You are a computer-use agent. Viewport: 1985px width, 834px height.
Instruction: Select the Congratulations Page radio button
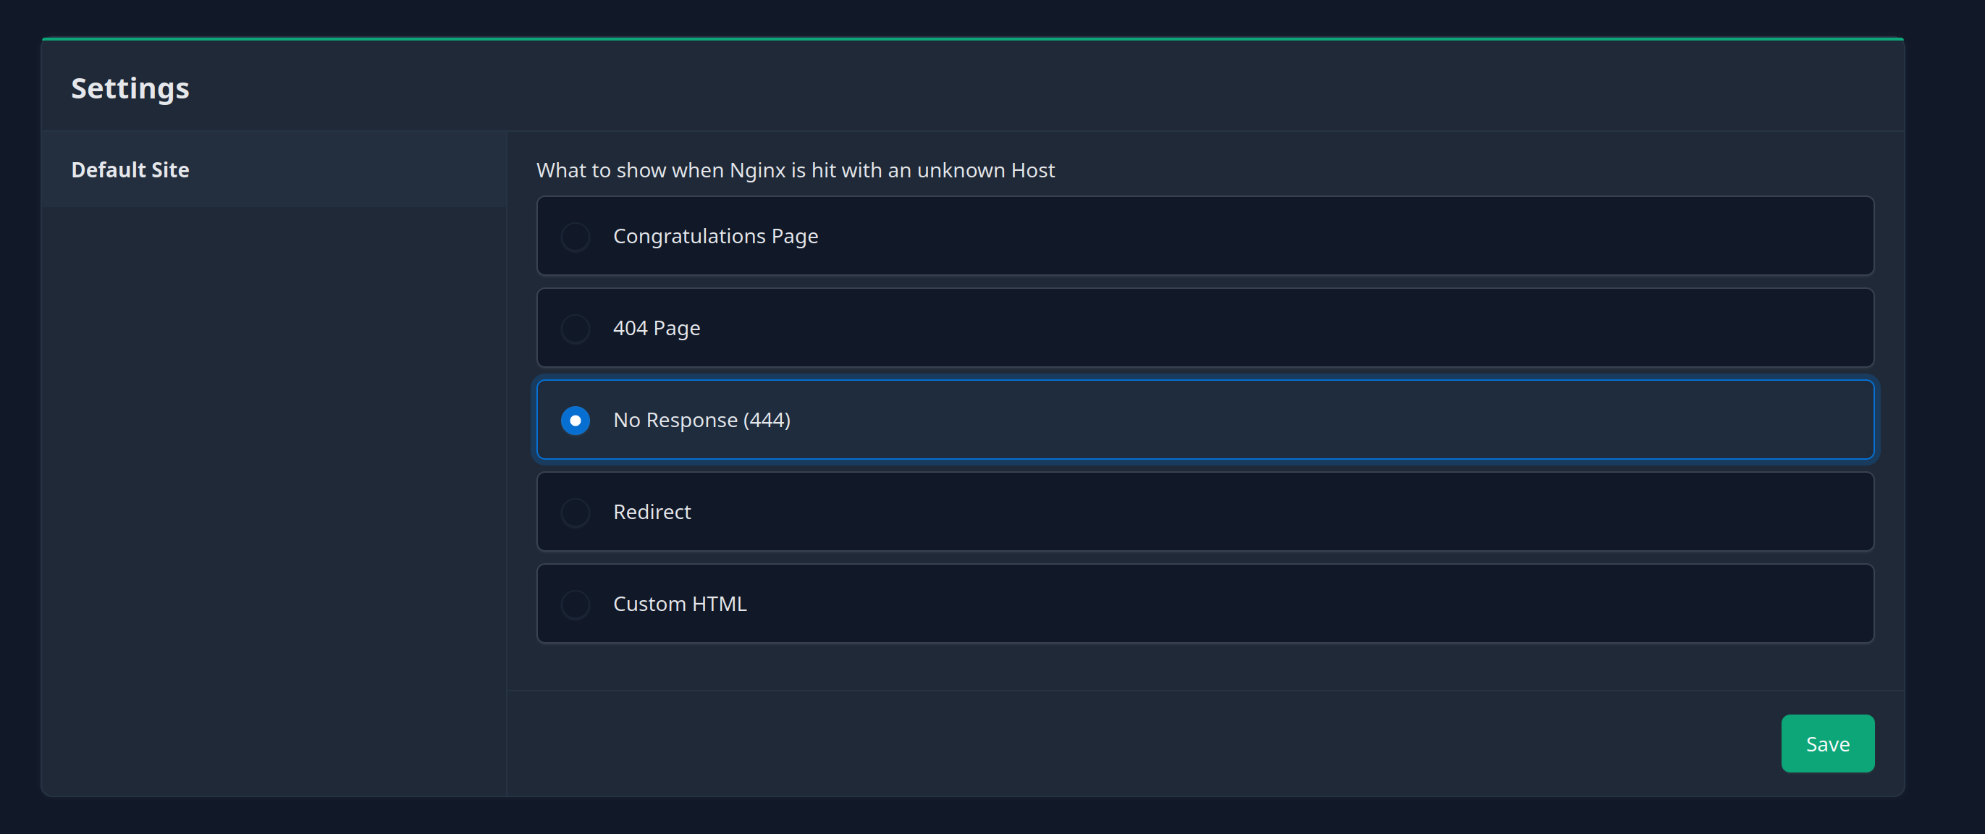click(x=575, y=237)
